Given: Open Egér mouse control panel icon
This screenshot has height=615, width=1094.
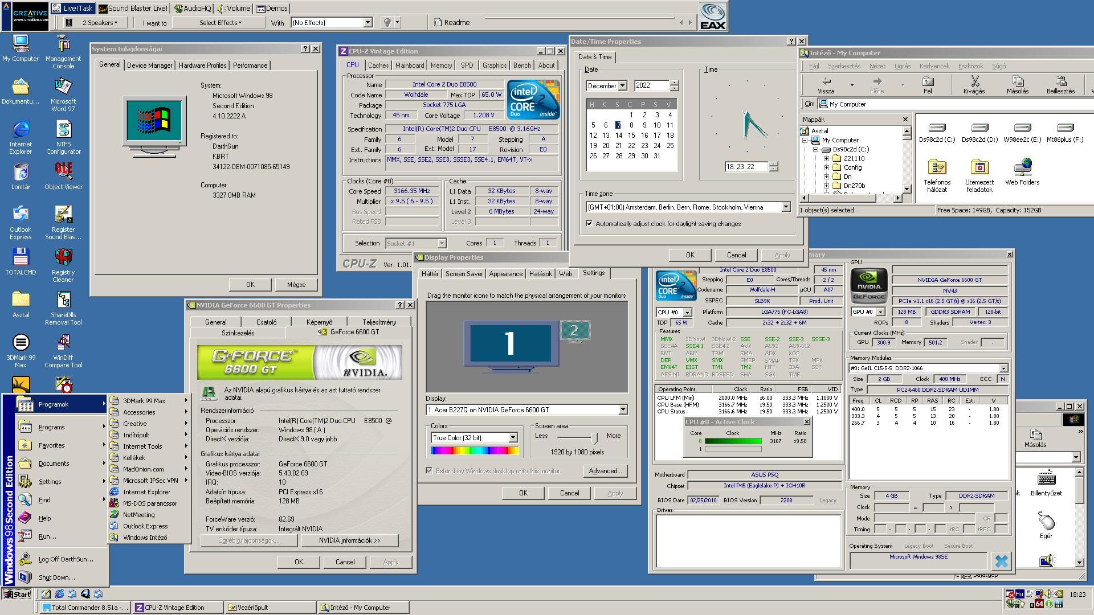Looking at the screenshot, I should pos(1046,525).
